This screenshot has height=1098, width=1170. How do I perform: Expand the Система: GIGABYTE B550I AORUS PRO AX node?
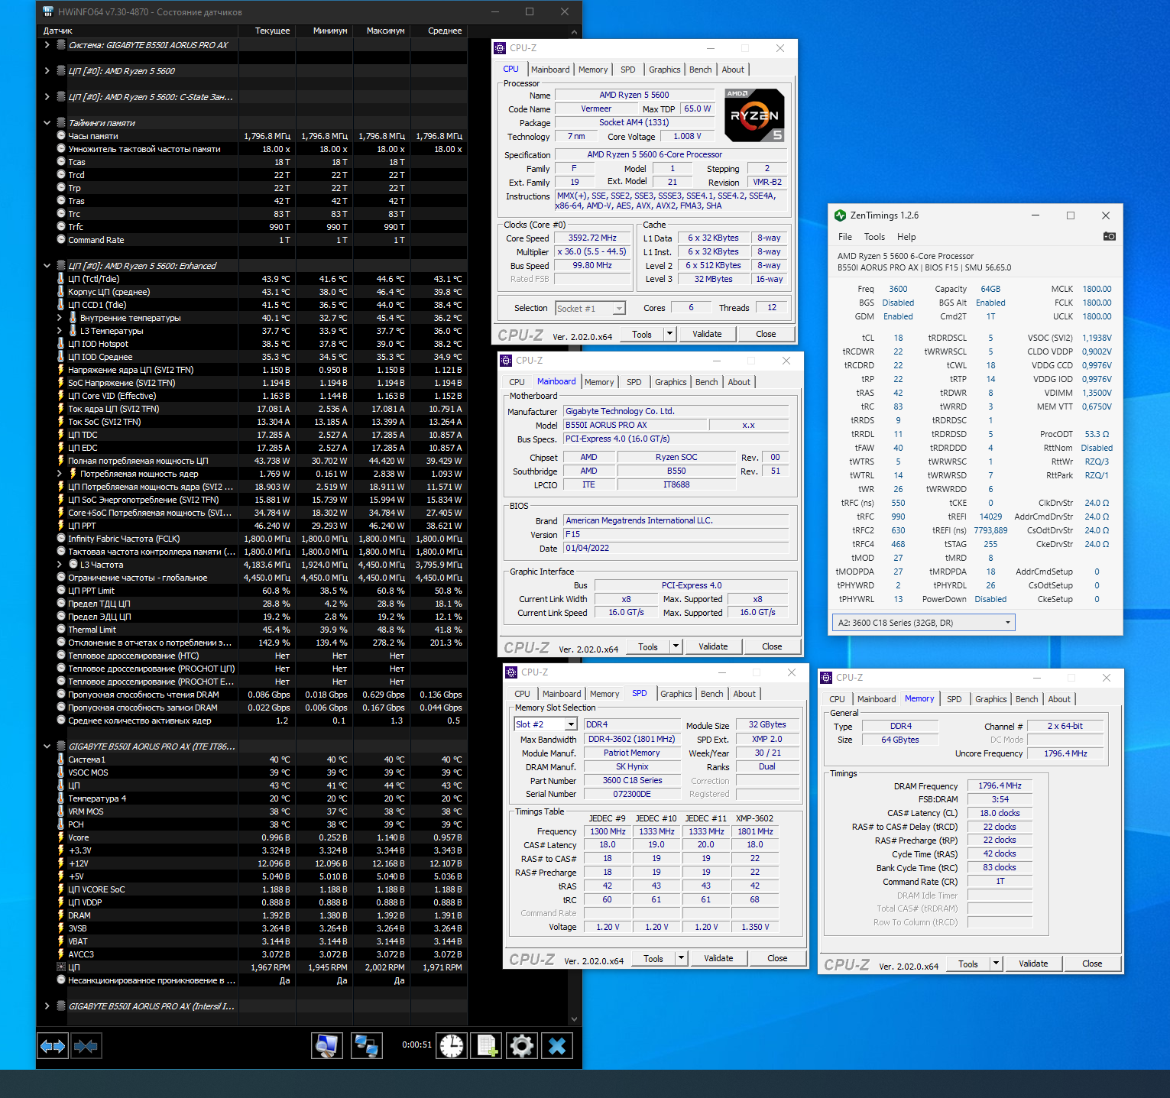47,45
